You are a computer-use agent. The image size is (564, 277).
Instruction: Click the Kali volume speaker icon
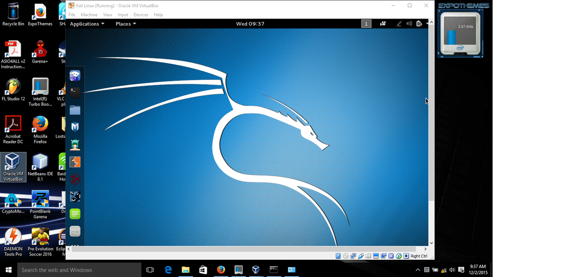click(x=409, y=24)
